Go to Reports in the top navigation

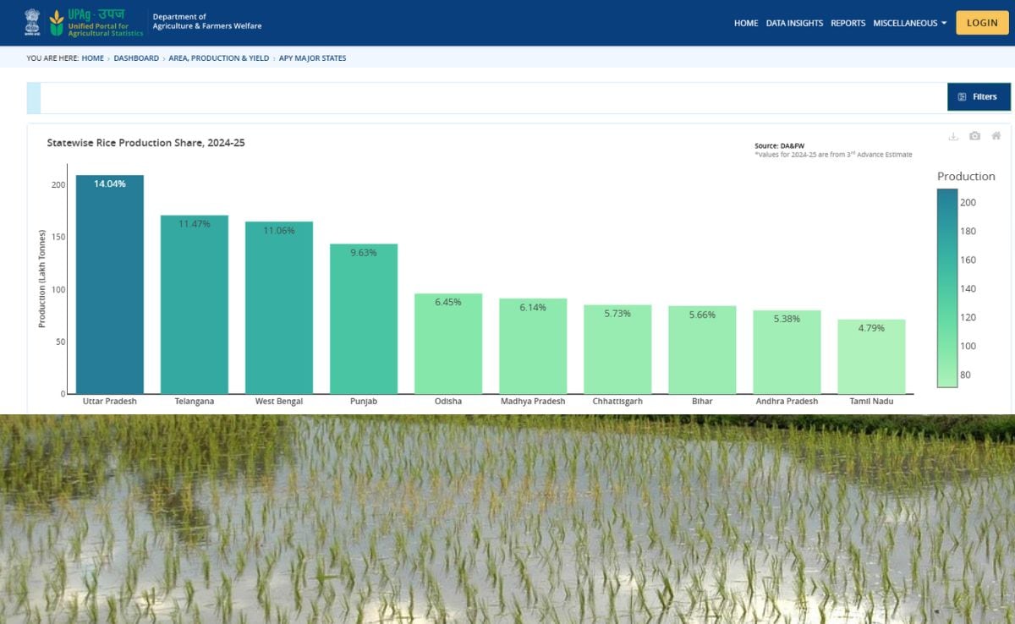pyautogui.click(x=848, y=24)
